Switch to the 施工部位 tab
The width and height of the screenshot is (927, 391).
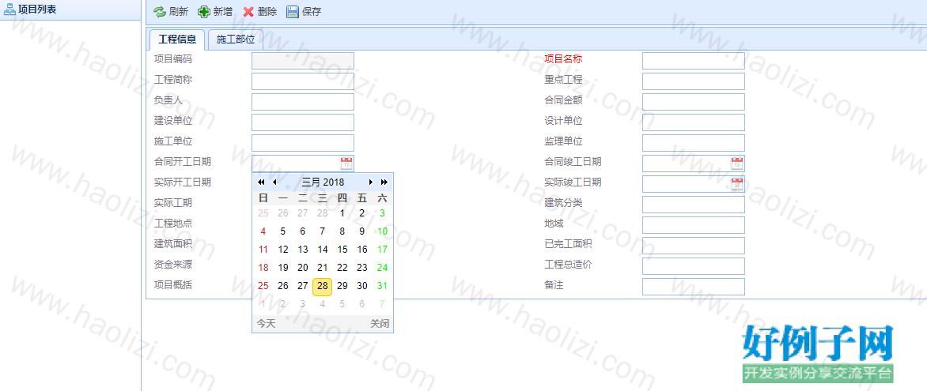235,39
